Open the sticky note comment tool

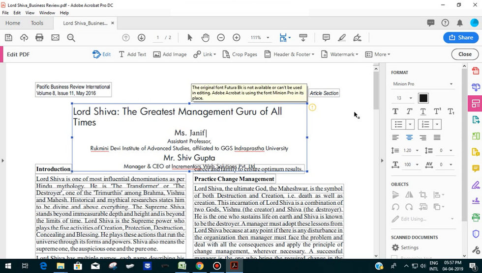(326, 38)
